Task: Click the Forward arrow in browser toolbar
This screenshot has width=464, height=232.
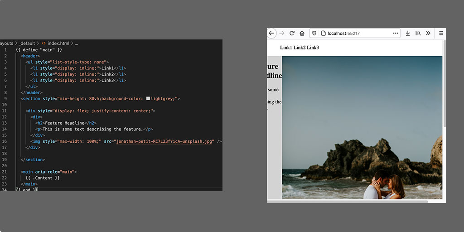Action: click(x=282, y=33)
